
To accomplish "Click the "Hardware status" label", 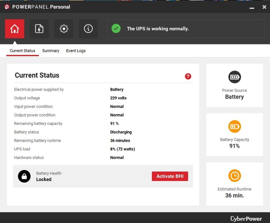I will [x=29, y=157].
